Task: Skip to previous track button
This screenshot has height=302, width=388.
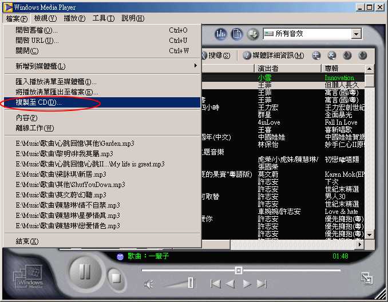Action: point(215,284)
